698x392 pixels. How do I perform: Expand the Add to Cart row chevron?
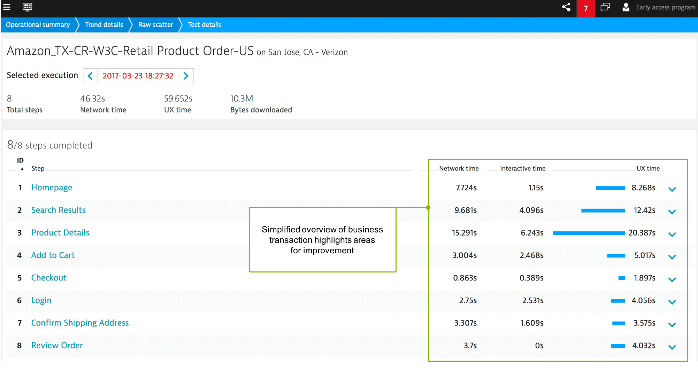coord(672,257)
